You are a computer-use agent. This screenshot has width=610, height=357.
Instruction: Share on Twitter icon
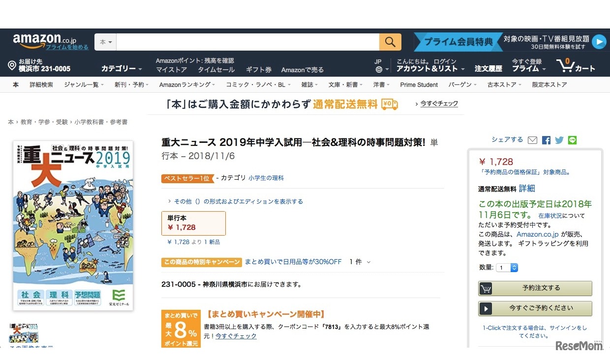(x=559, y=140)
